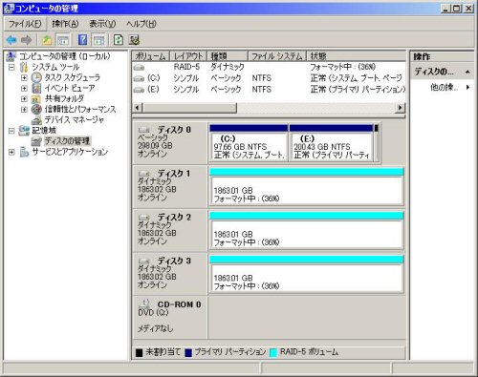This screenshot has height=377, width=478.
Task: Click the RAID-5 ボリューム cyan legend swatch
Action: click(x=273, y=353)
